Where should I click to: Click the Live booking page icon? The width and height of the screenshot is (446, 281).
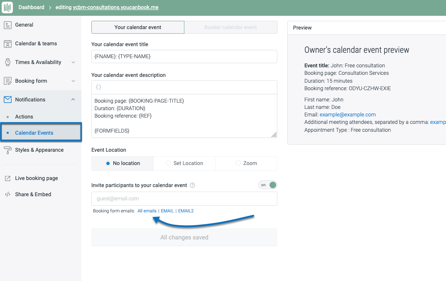tap(8, 178)
